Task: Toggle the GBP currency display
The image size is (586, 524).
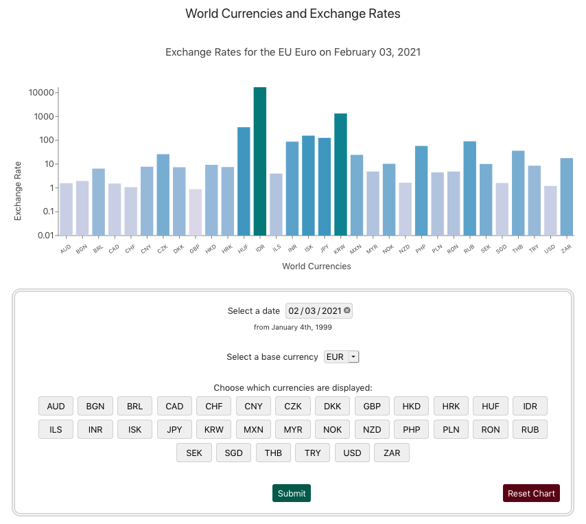Action: (x=372, y=406)
